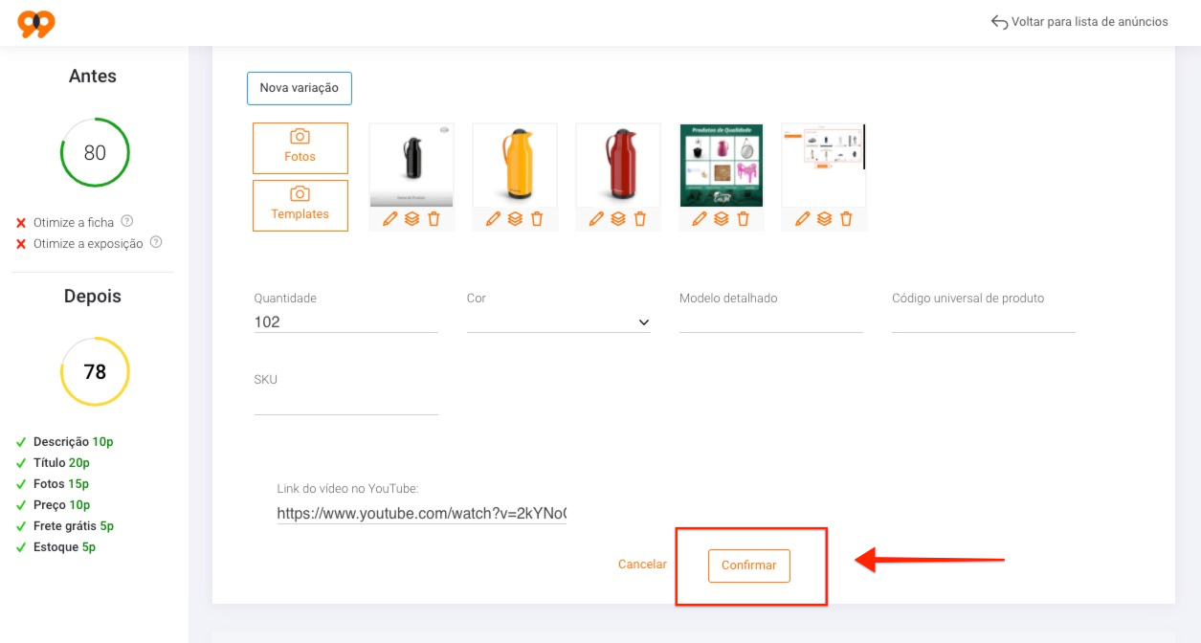Go back via Voltar para lista de anúncios

[1079, 21]
